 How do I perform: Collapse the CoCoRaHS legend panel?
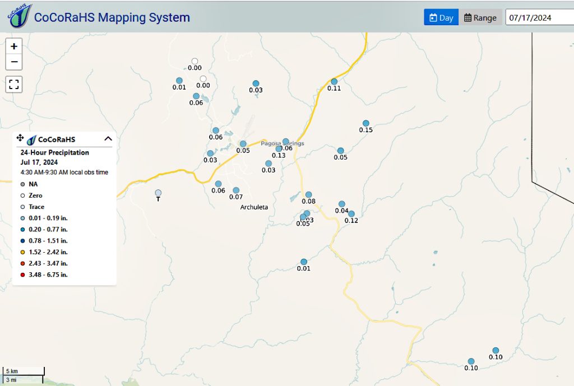[108, 139]
